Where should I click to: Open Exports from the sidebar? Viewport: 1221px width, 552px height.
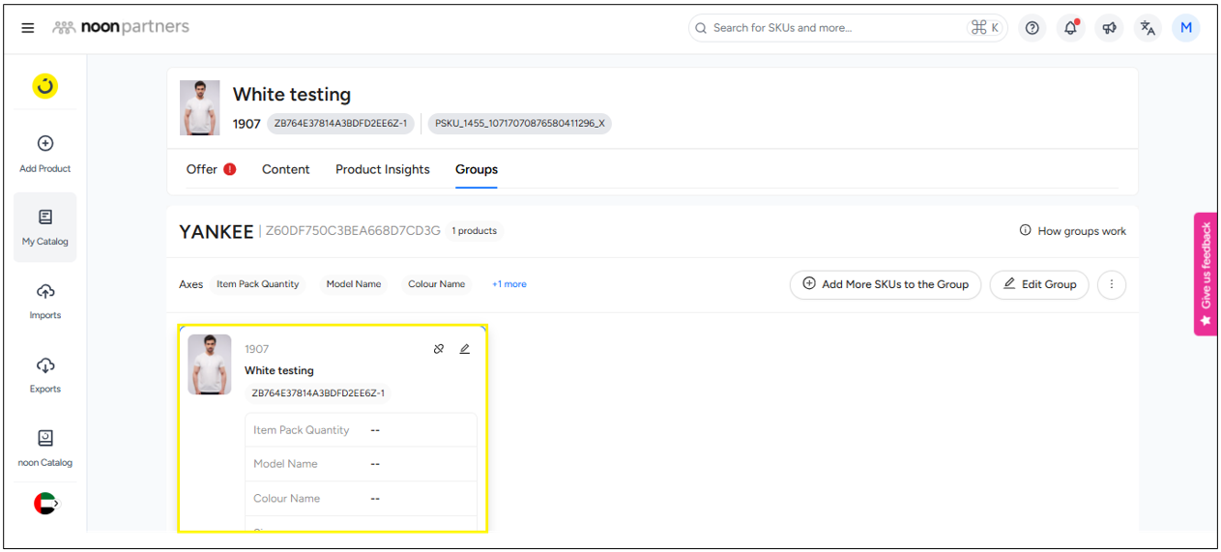click(x=45, y=374)
